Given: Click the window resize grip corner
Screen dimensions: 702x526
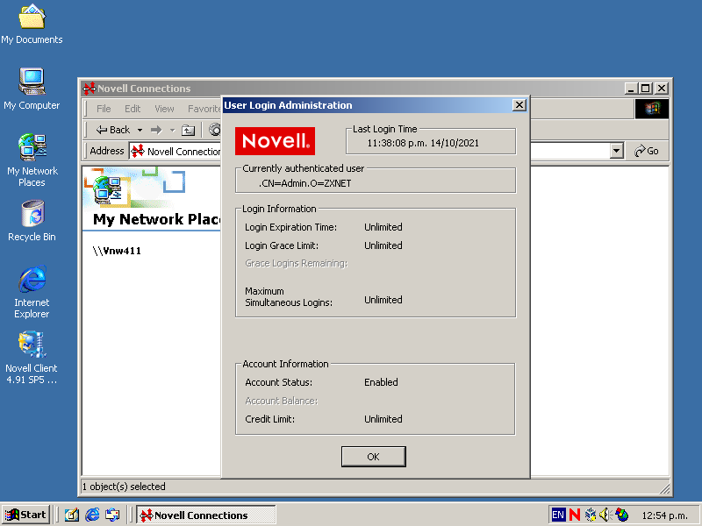Looking at the screenshot, I should click(664, 489).
